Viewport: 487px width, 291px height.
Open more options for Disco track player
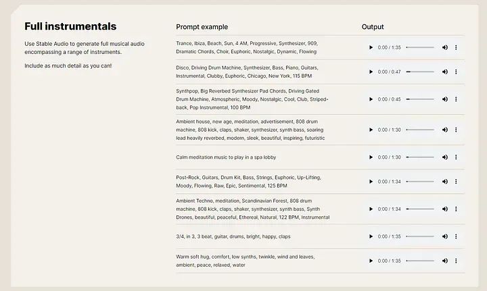(457, 72)
